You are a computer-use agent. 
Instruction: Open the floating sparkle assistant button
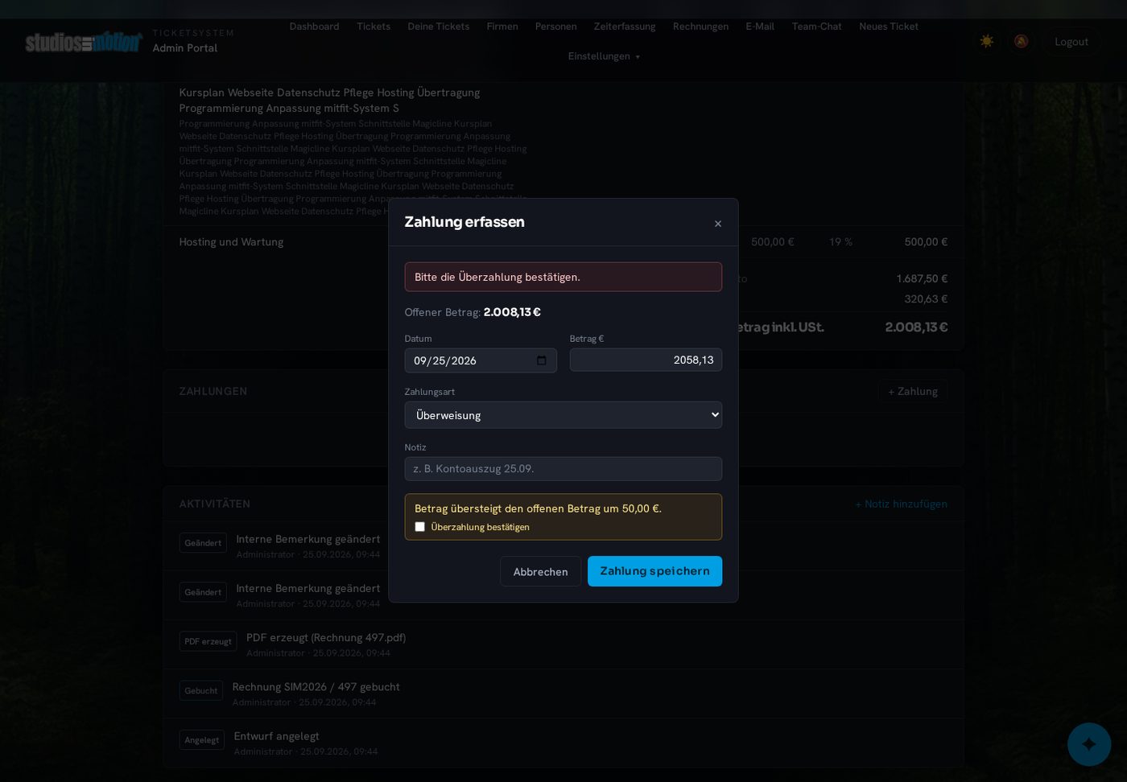click(x=1089, y=744)
